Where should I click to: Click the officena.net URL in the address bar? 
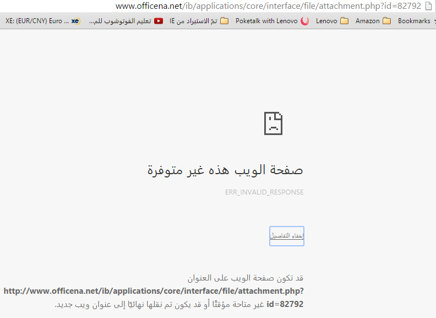pos(268,6)
